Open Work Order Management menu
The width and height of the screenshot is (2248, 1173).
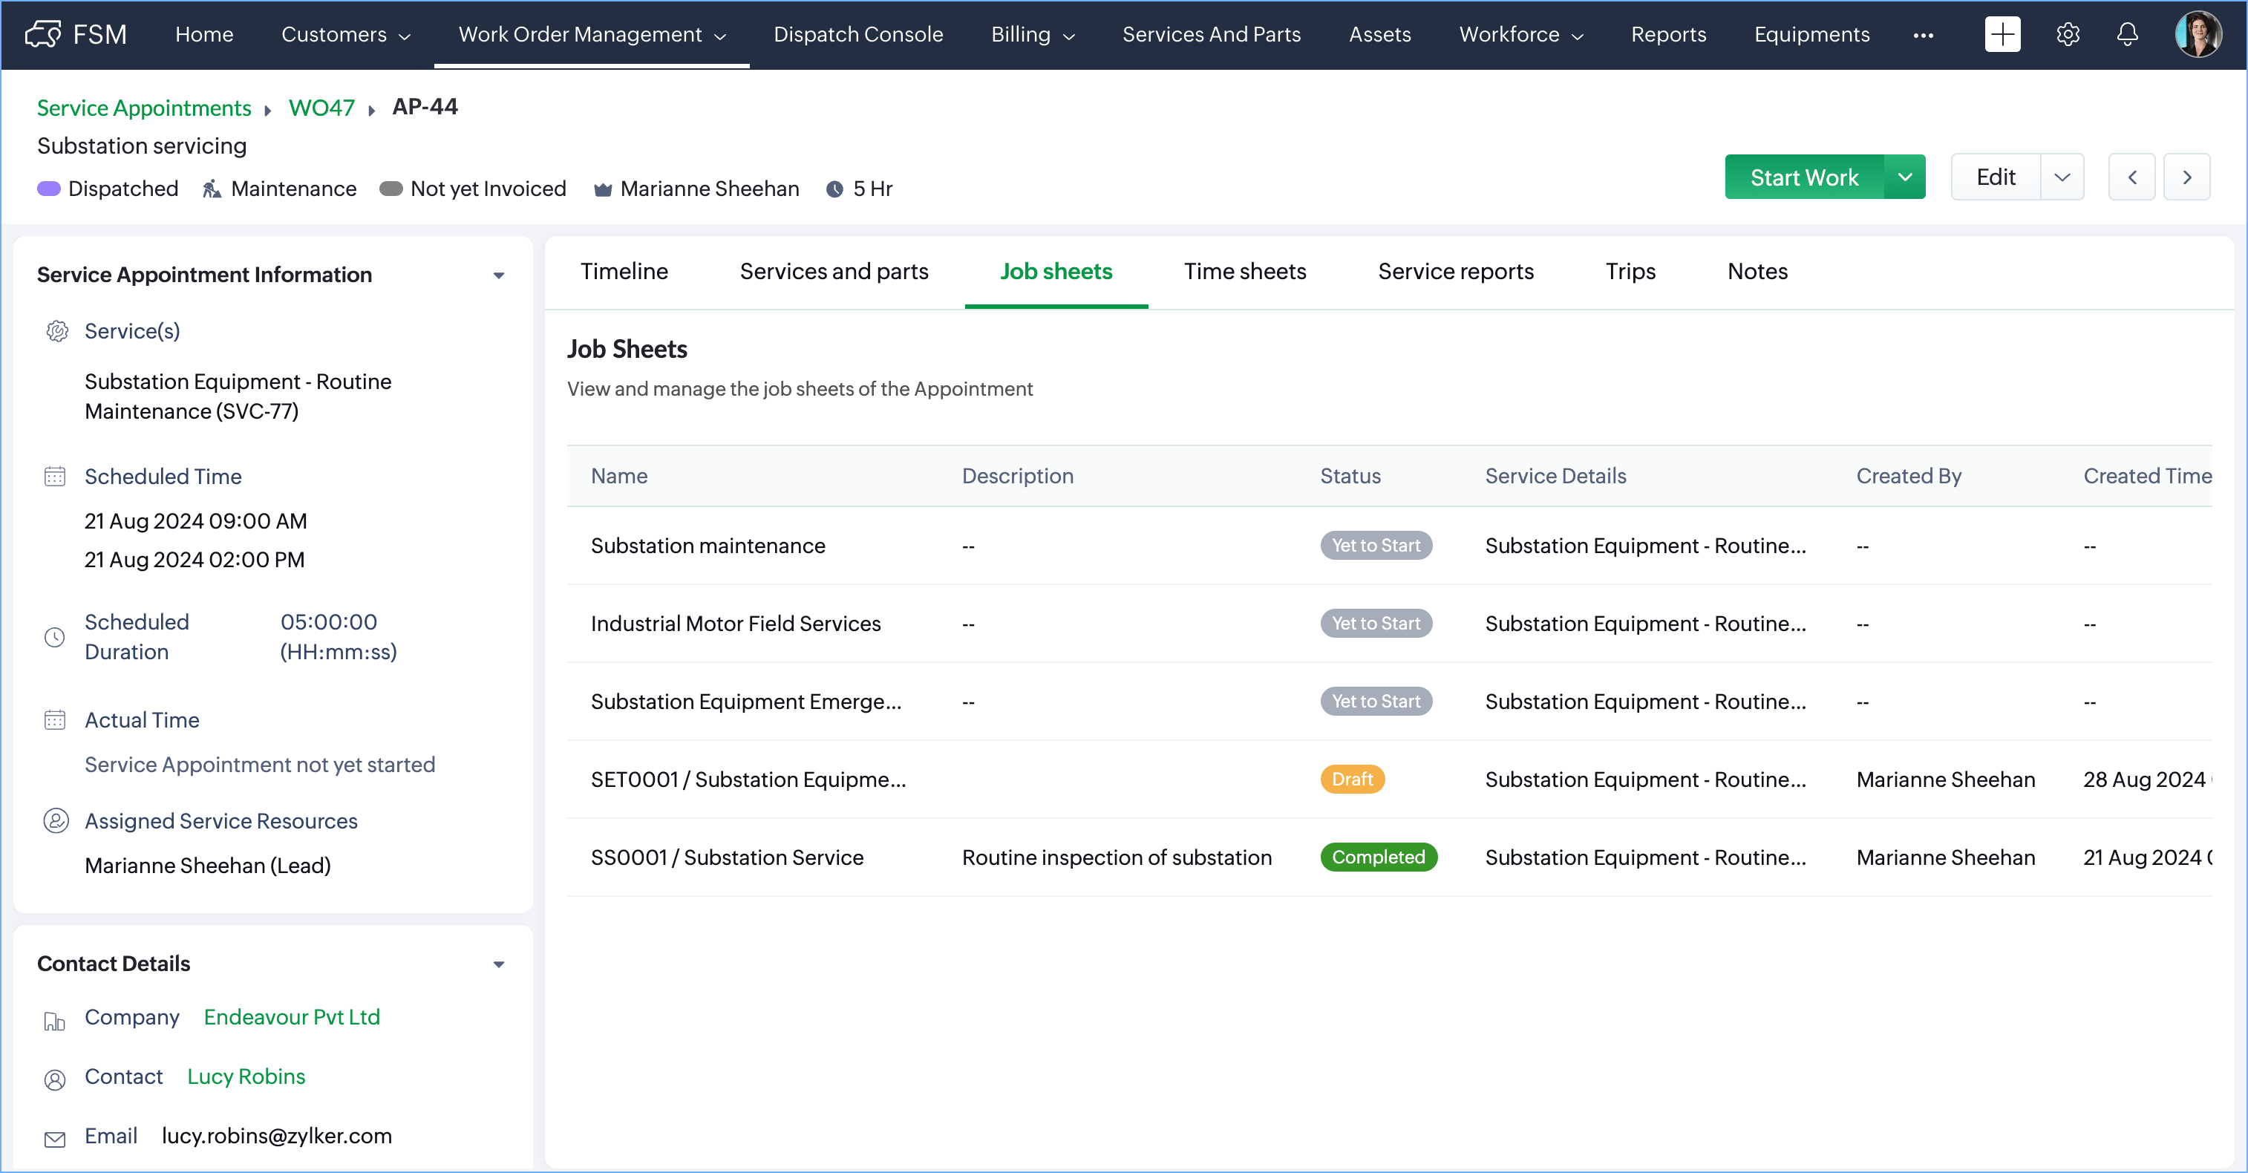pos(591,34)
